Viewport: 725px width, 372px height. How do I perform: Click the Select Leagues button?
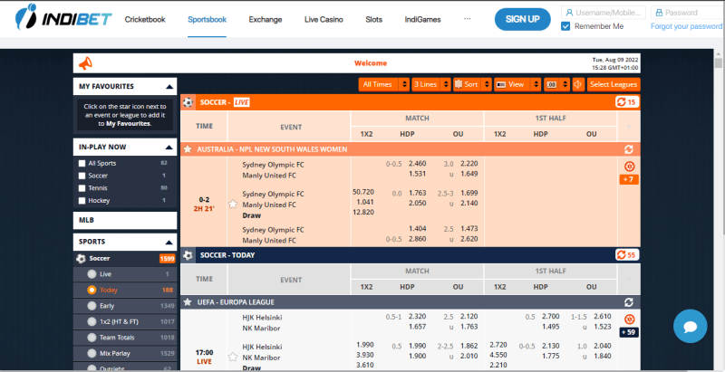coord(614,84)
